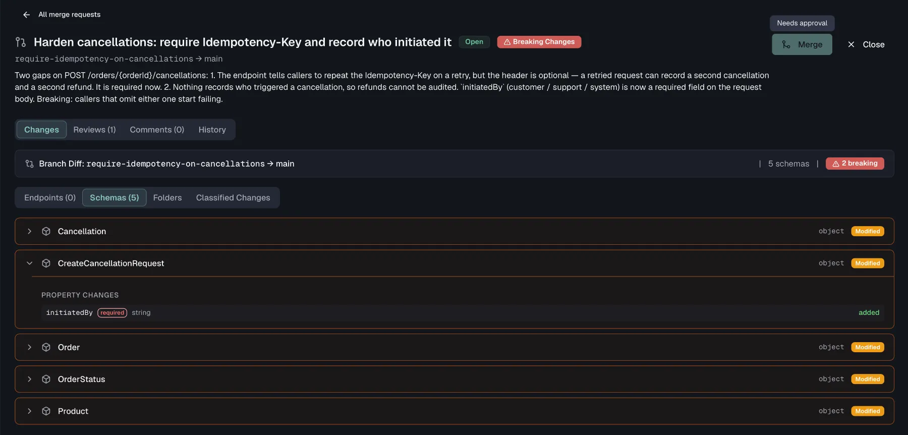Image resolution: width=908 pixels, height=435 pixels.
Task: Click the merge request title text
Action: 243,42
